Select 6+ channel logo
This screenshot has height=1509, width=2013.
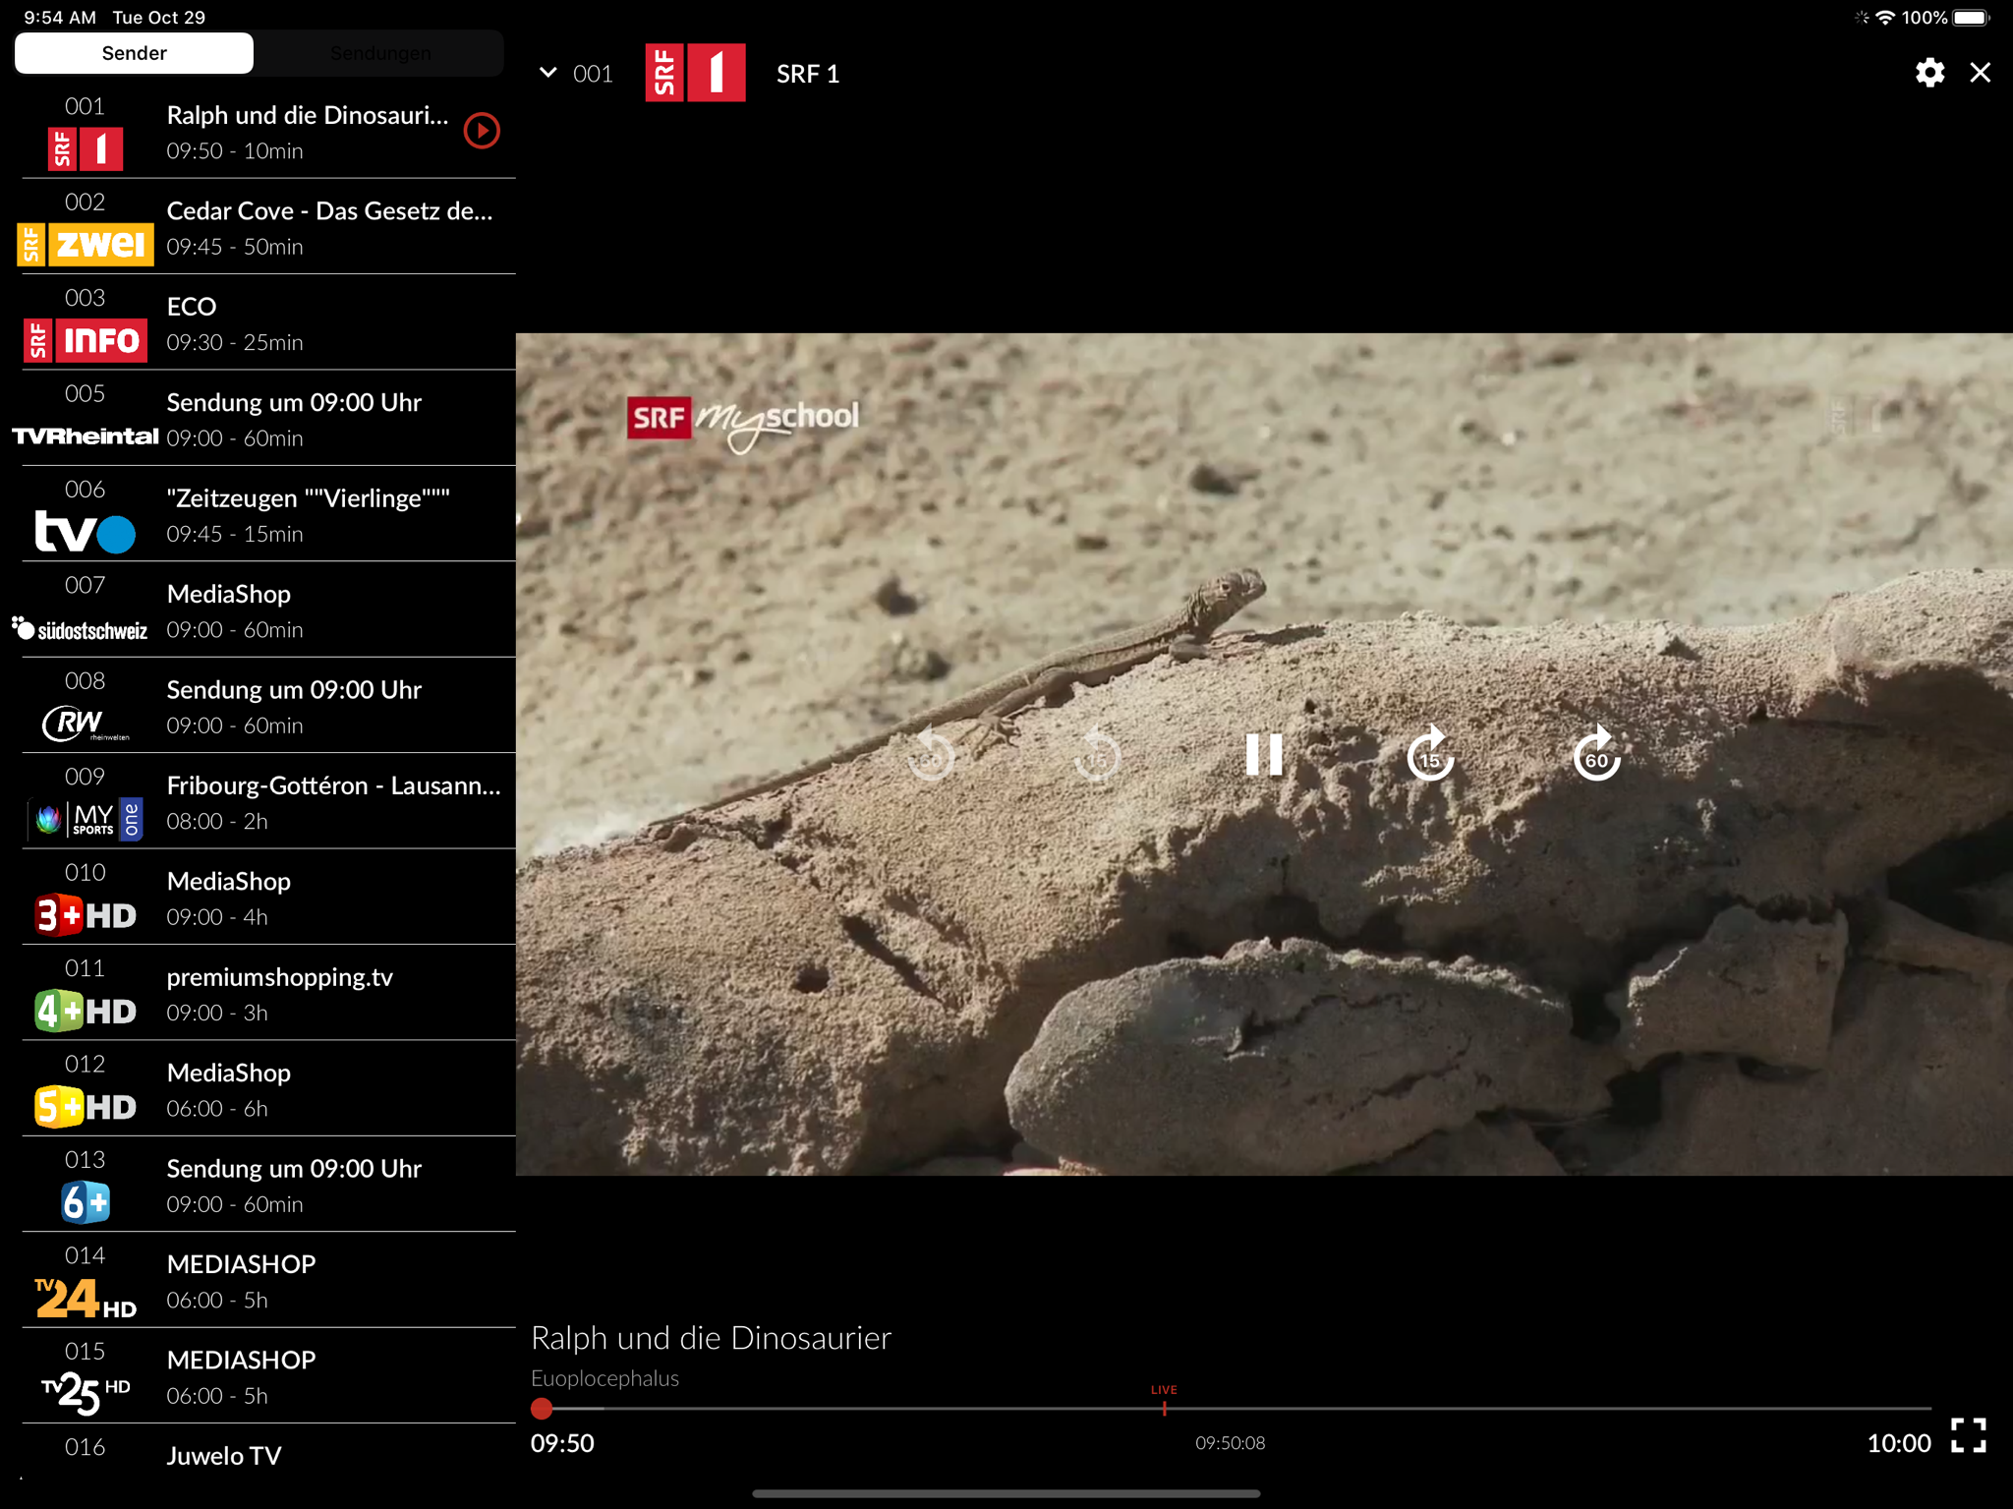coord(86,1202)
